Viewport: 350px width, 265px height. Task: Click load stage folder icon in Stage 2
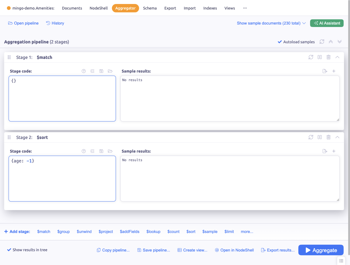[110, 151]
